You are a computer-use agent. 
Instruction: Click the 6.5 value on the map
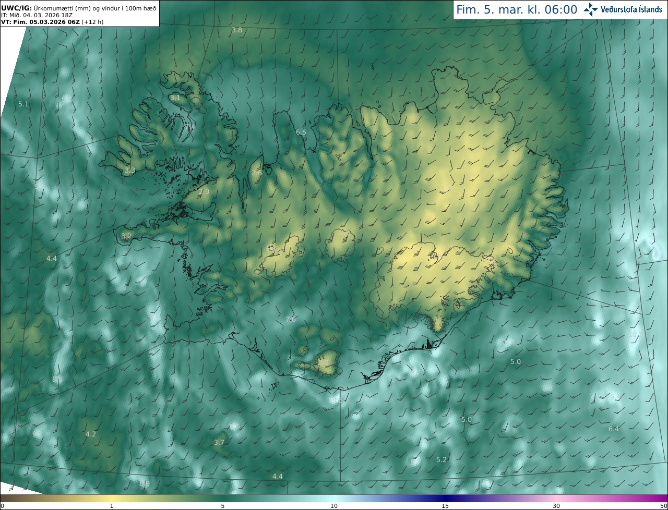pyautogui.click(x=301, y=132)
